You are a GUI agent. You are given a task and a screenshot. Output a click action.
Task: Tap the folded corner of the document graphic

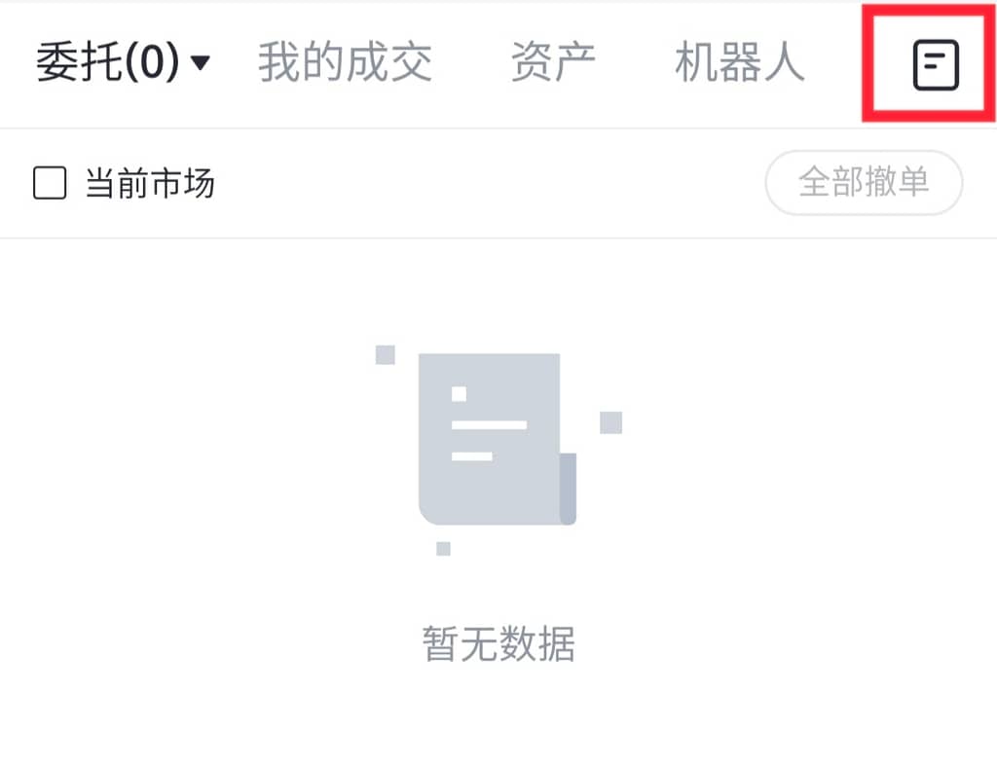pyautogui.click(x=568, y=489)
